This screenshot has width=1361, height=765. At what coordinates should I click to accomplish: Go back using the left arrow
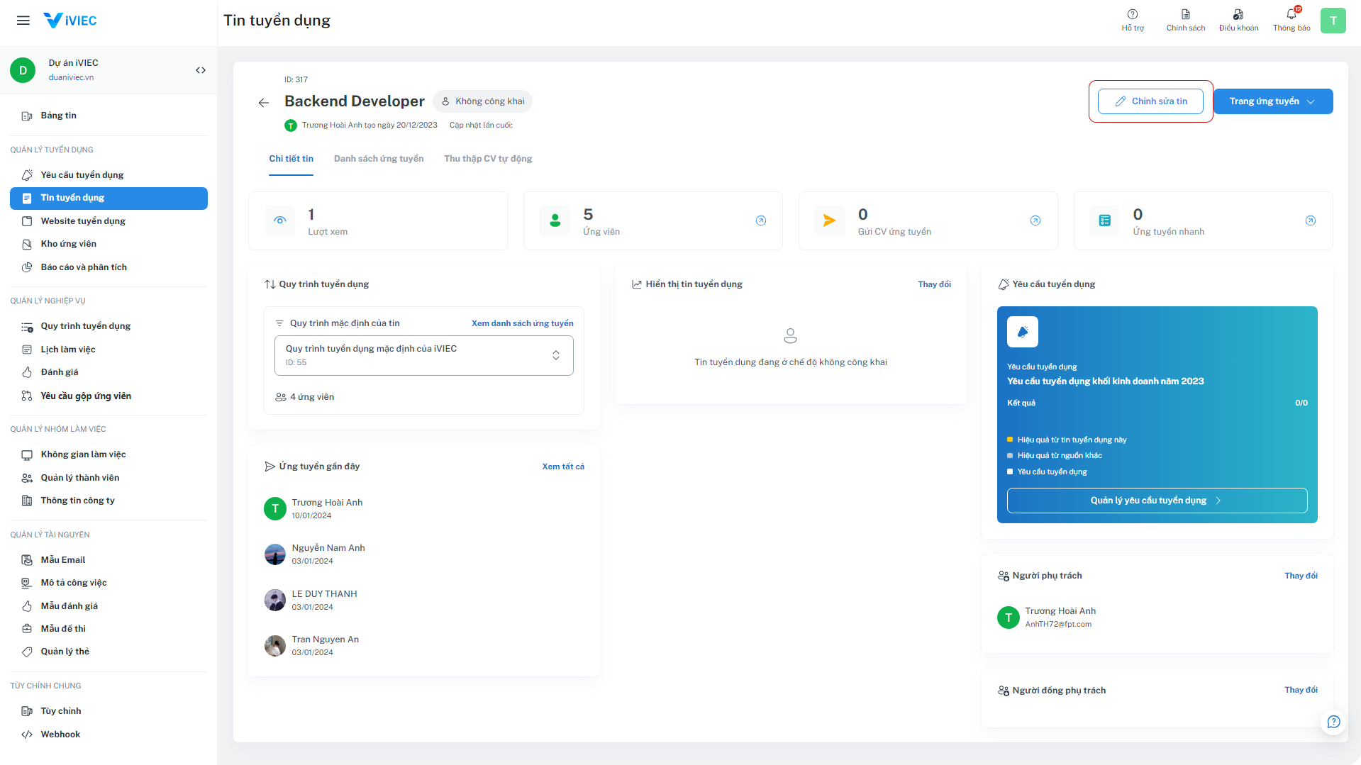point(264,103)
